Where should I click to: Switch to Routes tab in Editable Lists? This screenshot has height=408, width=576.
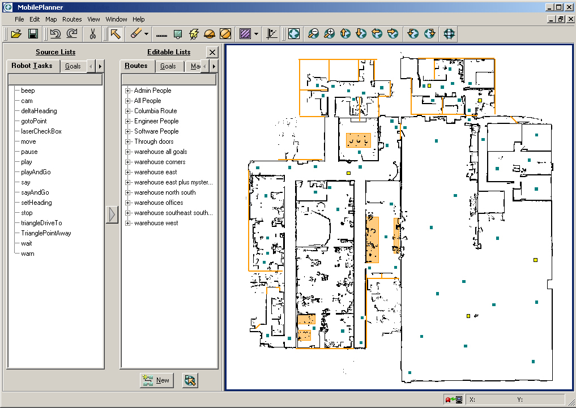[x=136, y=66]
